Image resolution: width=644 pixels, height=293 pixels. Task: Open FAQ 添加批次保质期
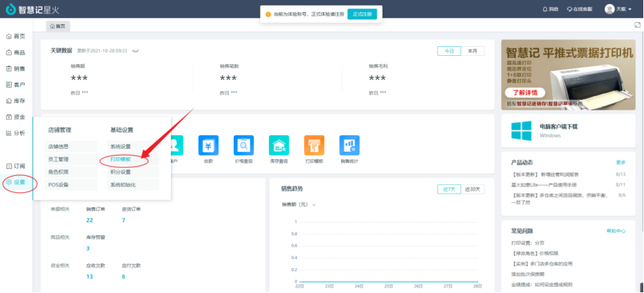(x=527, y=274)
